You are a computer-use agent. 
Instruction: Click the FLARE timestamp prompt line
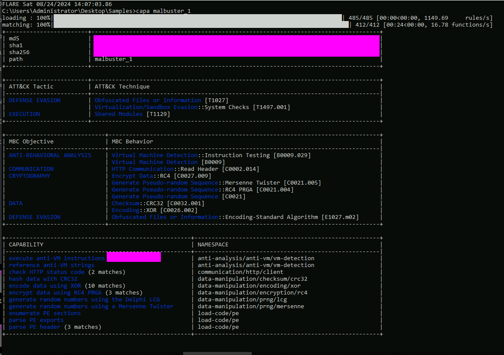[x=57, y=4]
